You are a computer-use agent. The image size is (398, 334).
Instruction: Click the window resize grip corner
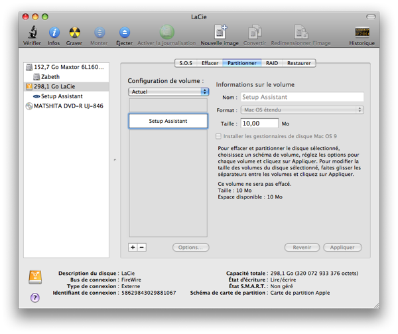[377, 305]
